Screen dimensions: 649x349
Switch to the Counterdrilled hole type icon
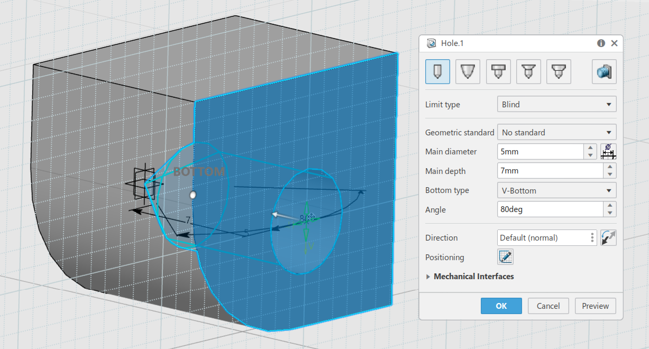coord(558,71)
